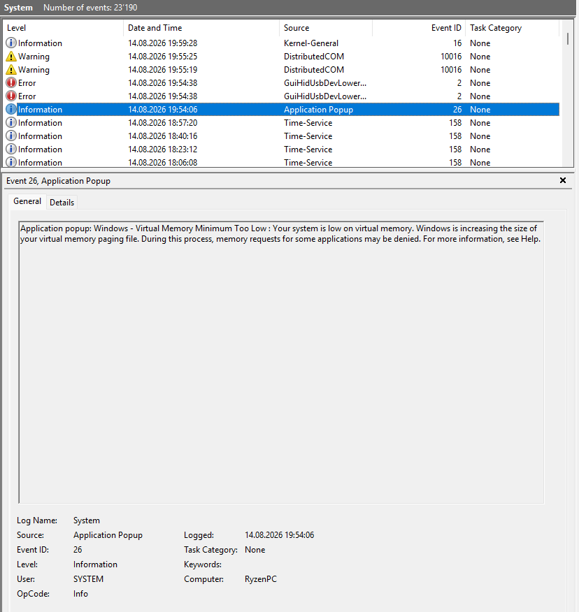579x612 pixels.
Task: Click the Task Category value None in details
Action: click(x=255, y=550)
